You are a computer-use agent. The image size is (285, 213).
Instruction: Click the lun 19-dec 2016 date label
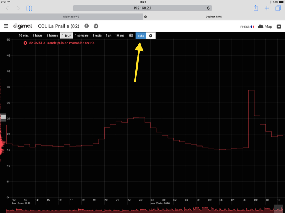(x=21, y=203)
